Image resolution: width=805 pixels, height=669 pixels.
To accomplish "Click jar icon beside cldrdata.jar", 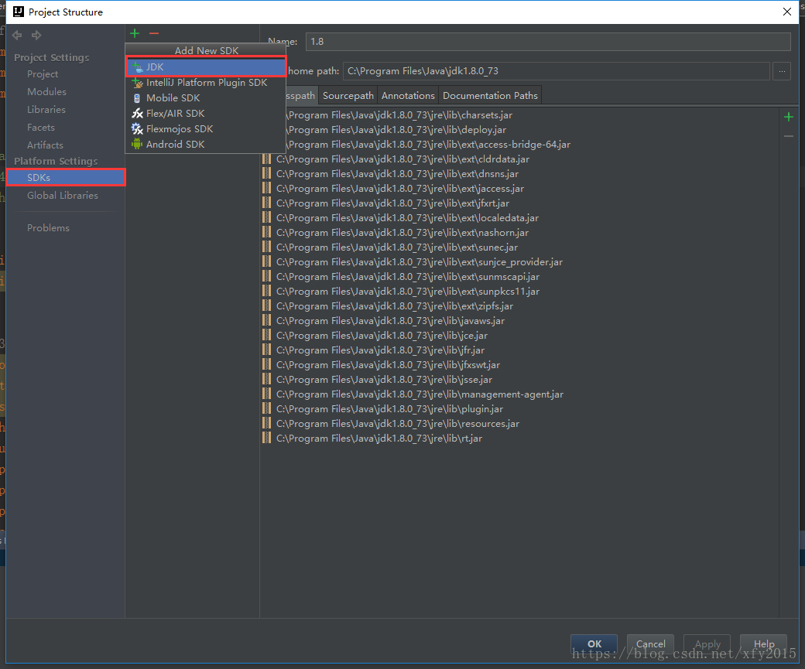I will 266,159.
